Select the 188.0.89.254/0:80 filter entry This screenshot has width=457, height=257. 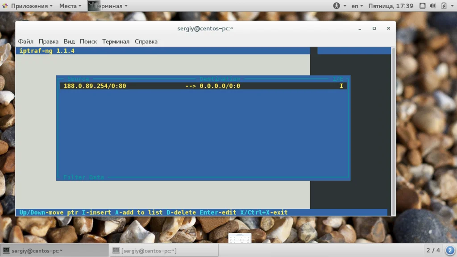[203, 86]
